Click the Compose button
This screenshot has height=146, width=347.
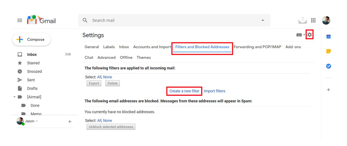tap(32, 40)
